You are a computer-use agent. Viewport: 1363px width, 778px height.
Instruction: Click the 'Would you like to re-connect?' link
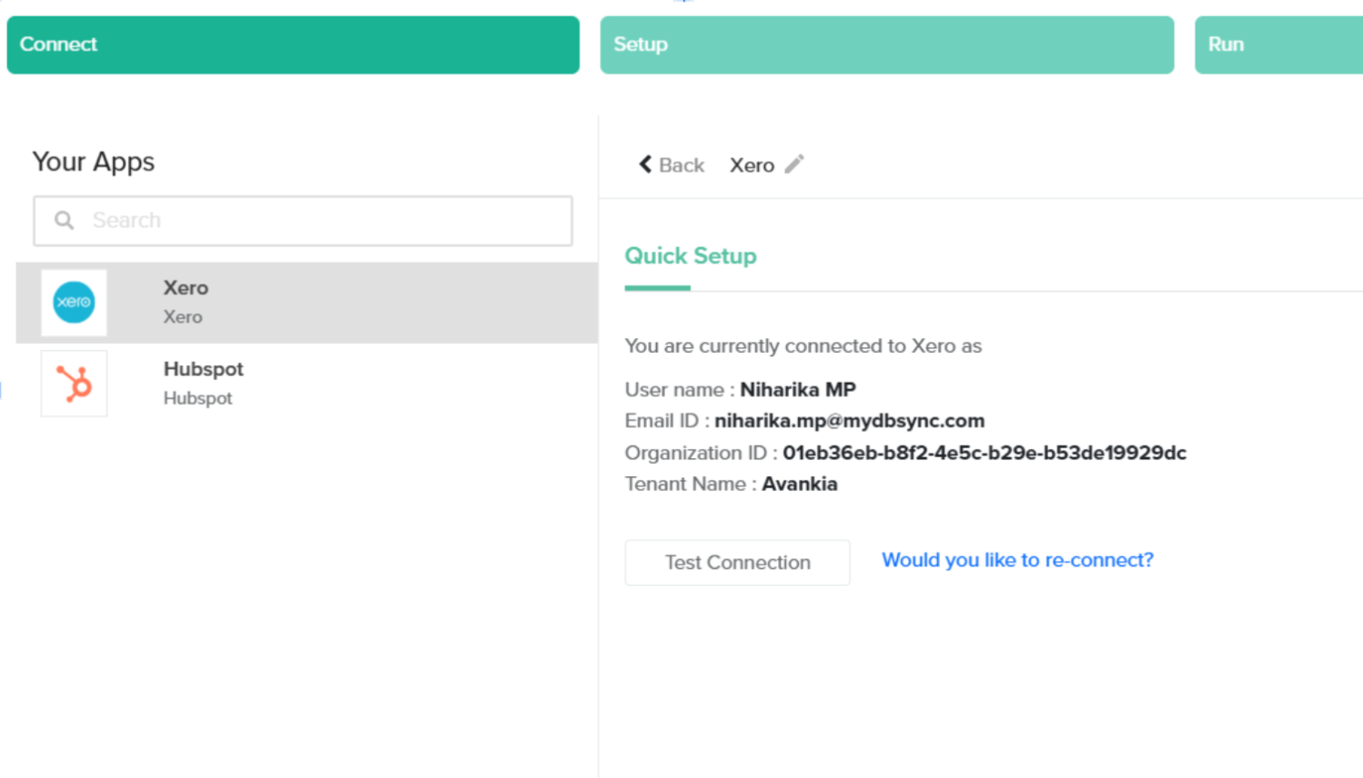(1017, 560)
